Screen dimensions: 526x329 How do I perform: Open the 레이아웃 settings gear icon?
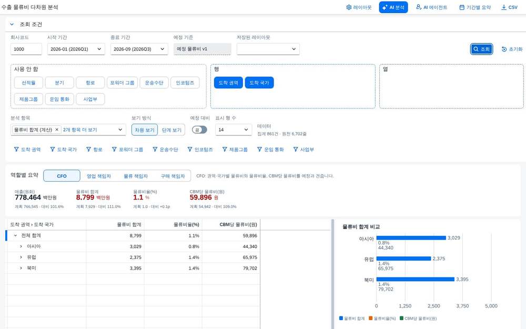click(x=349, y=7)
